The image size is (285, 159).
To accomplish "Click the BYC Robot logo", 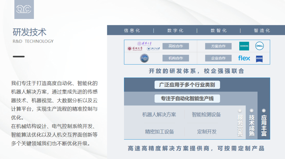I will point(24,9).
